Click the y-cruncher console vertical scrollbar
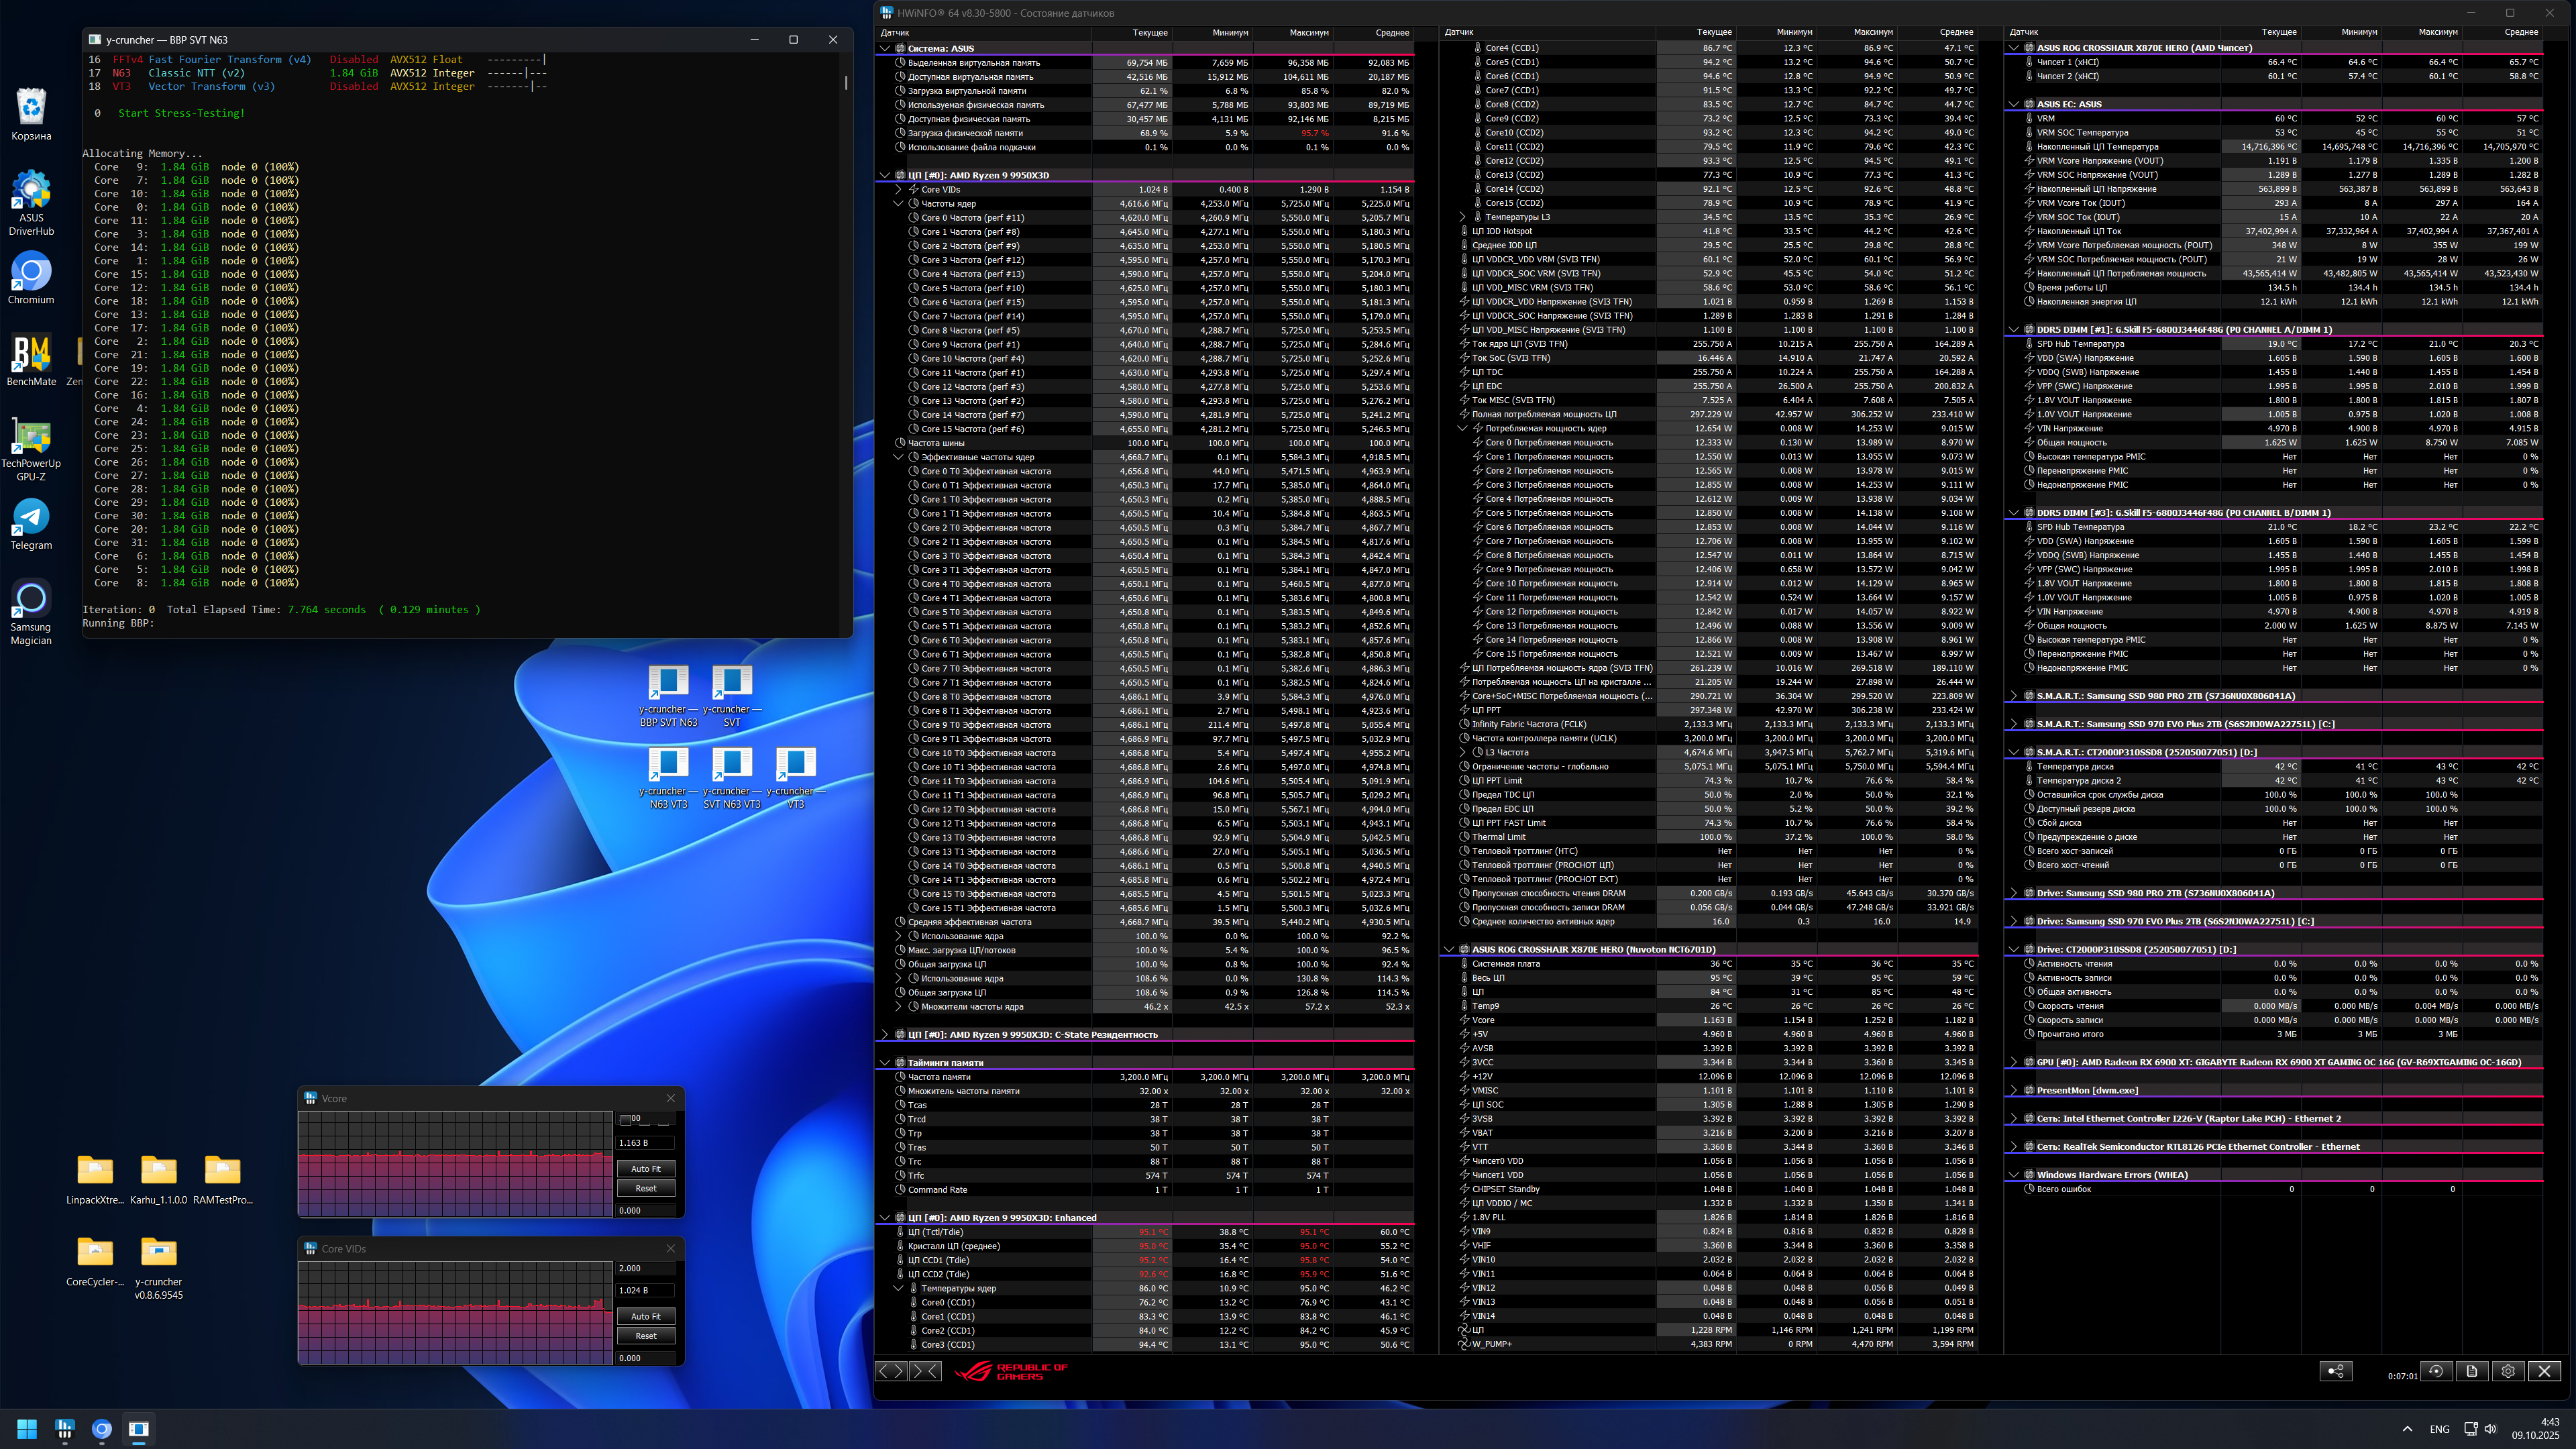 tap(846, 83)
